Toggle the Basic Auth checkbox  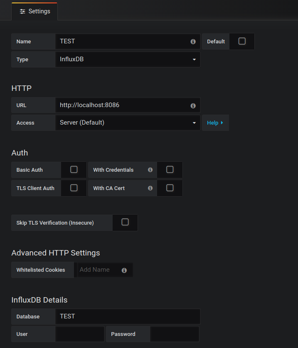pyautogui.click(x=74, y=170)
